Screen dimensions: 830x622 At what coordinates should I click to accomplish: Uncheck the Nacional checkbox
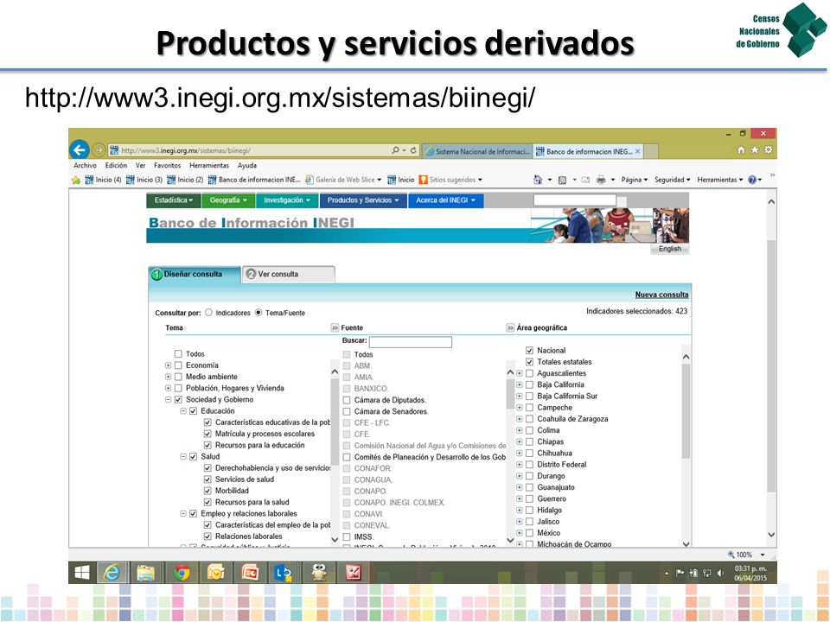pos(529,350)
